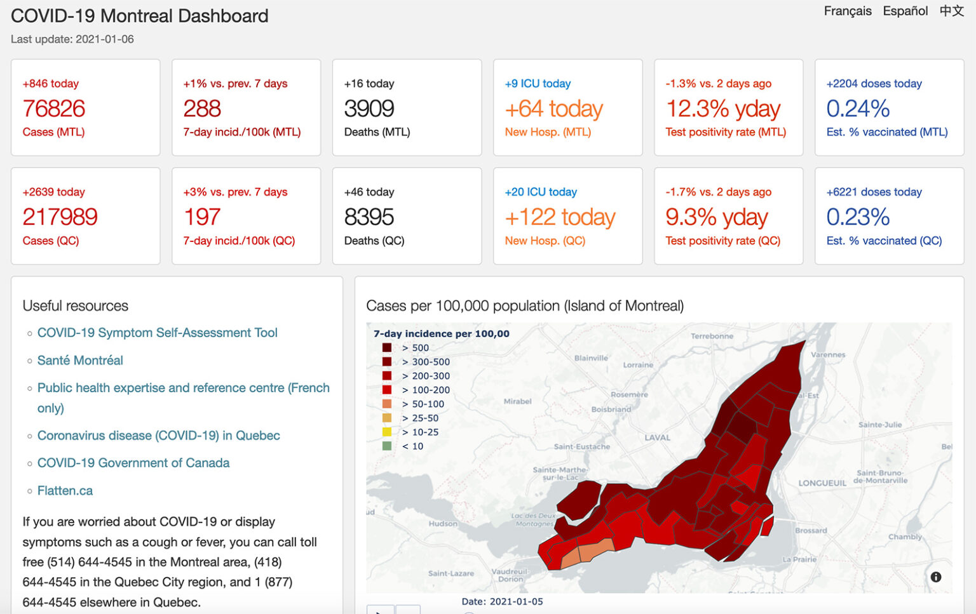Click the map info icon
This screenshot has height=614, width=976.
pos(935,577)
